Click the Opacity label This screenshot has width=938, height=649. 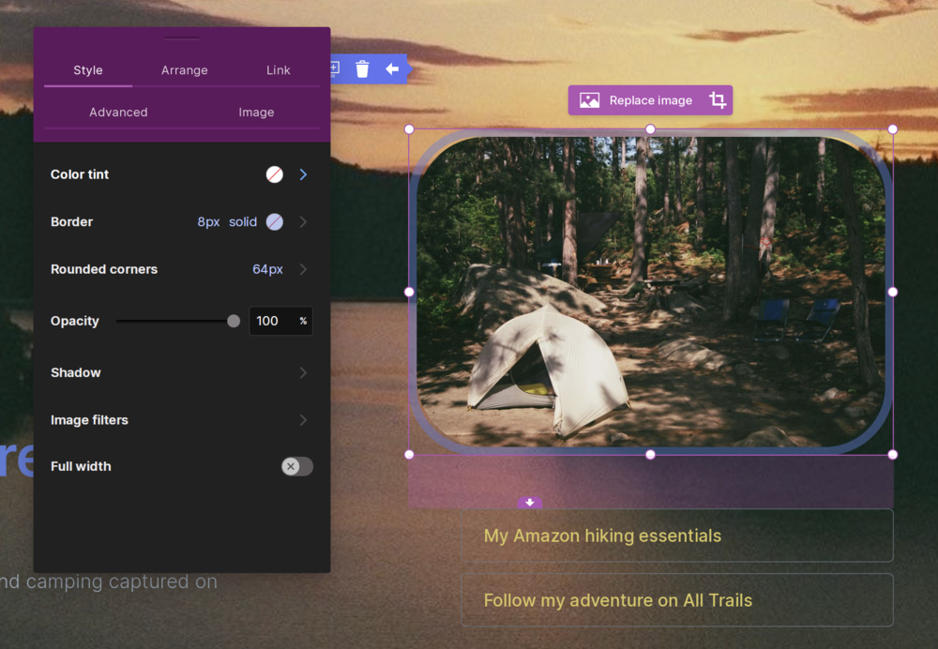coord(75,321)
